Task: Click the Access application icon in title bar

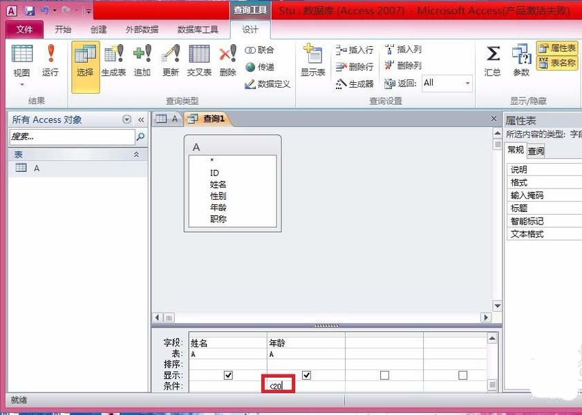Action: (12, 11)
